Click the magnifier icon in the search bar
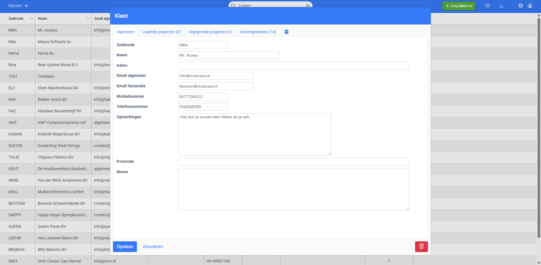Image resolution: width=541 pixels, height=265 pixels. (233, 6)
